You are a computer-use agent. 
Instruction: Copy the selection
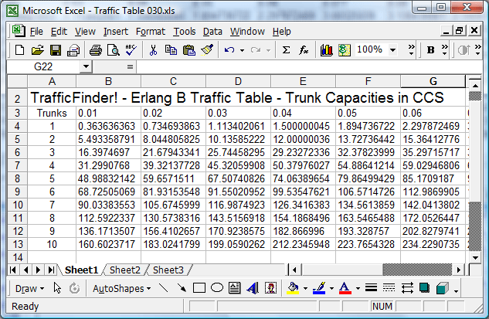point(171,50)
